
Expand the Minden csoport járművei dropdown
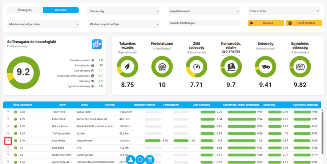tap(43, 24)
